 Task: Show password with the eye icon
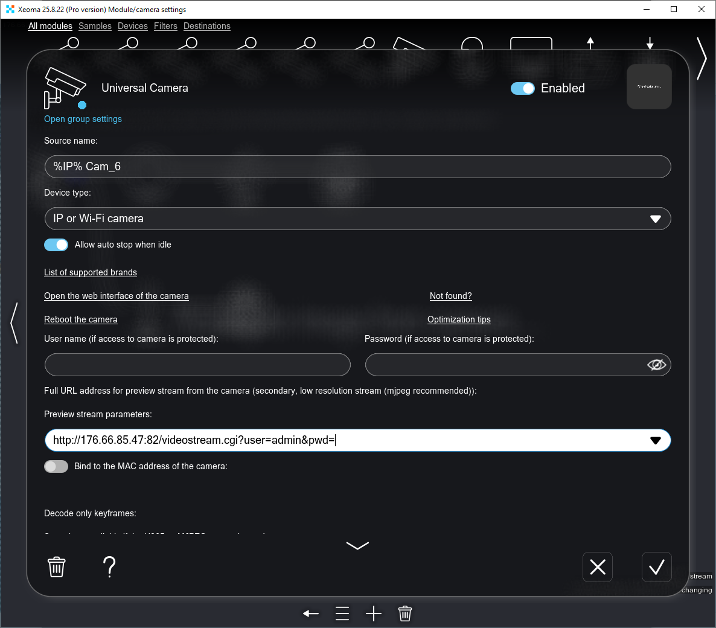[656, 365]
